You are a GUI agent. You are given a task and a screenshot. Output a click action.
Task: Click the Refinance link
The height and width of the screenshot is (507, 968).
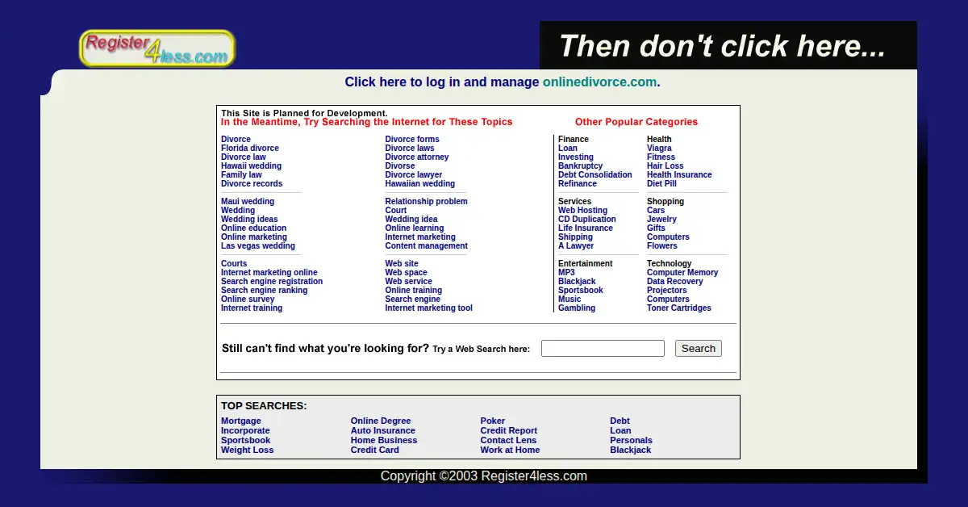coord(578,184)
